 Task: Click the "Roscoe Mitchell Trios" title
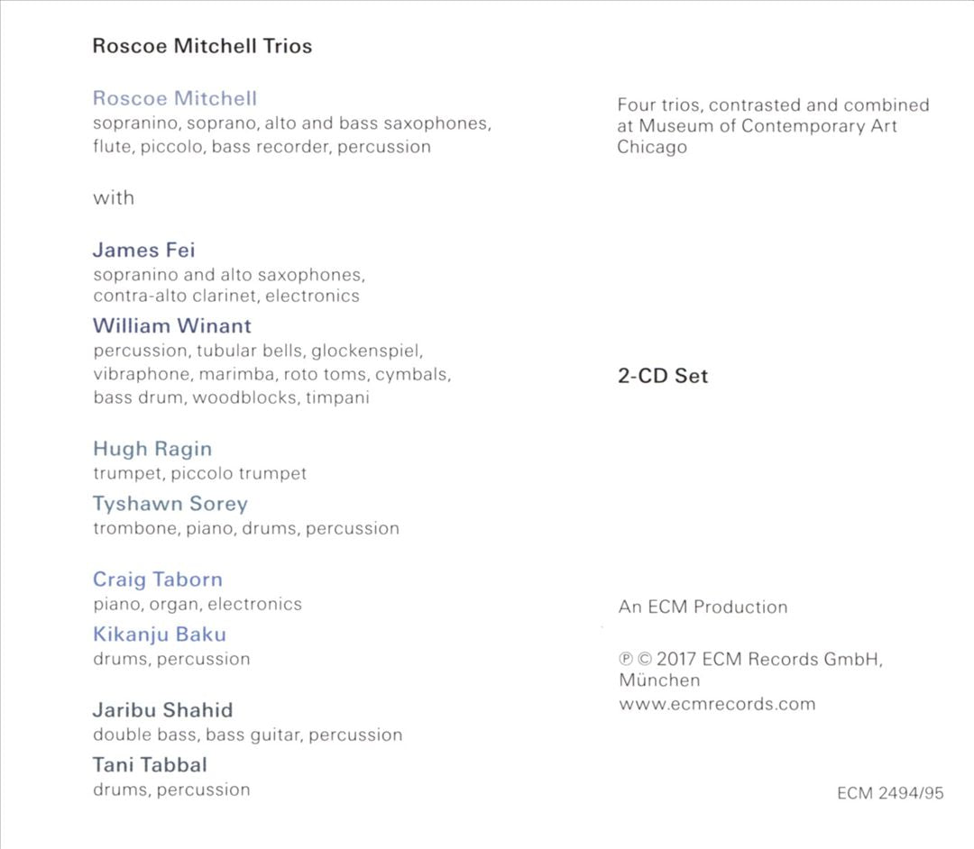[x=202, y=46]
